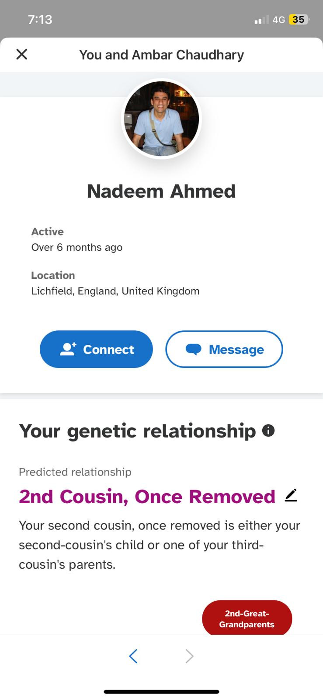Tap the home indicator bar at bottom
This screenshot has height=700, width=323.
coord(161,692)
